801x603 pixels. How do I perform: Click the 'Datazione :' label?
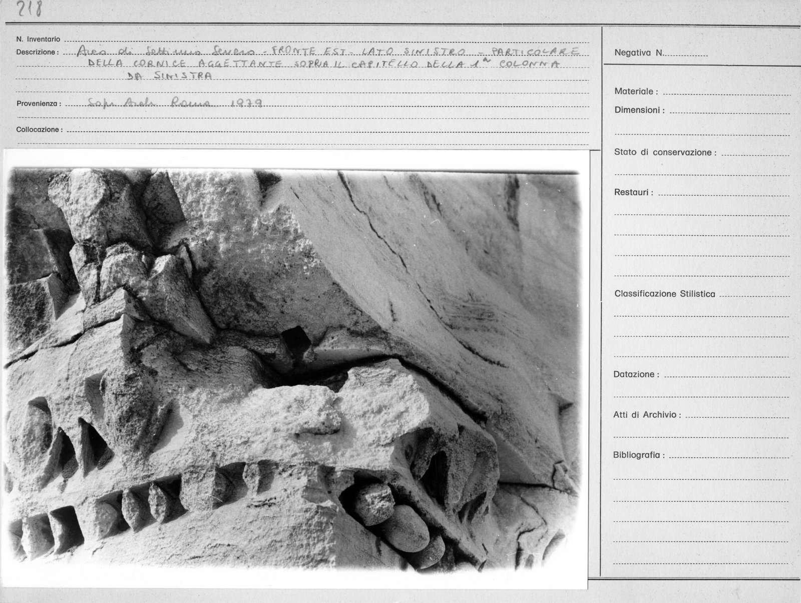(636, 374)
